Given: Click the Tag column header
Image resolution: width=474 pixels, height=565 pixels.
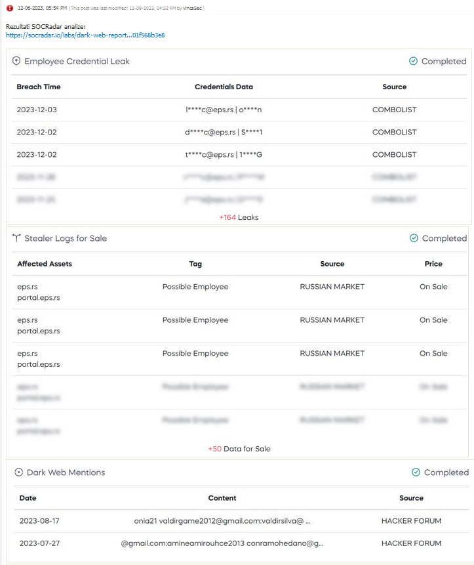Looking at the screenshot, I should pyautogui.click(x=195, y=264).
